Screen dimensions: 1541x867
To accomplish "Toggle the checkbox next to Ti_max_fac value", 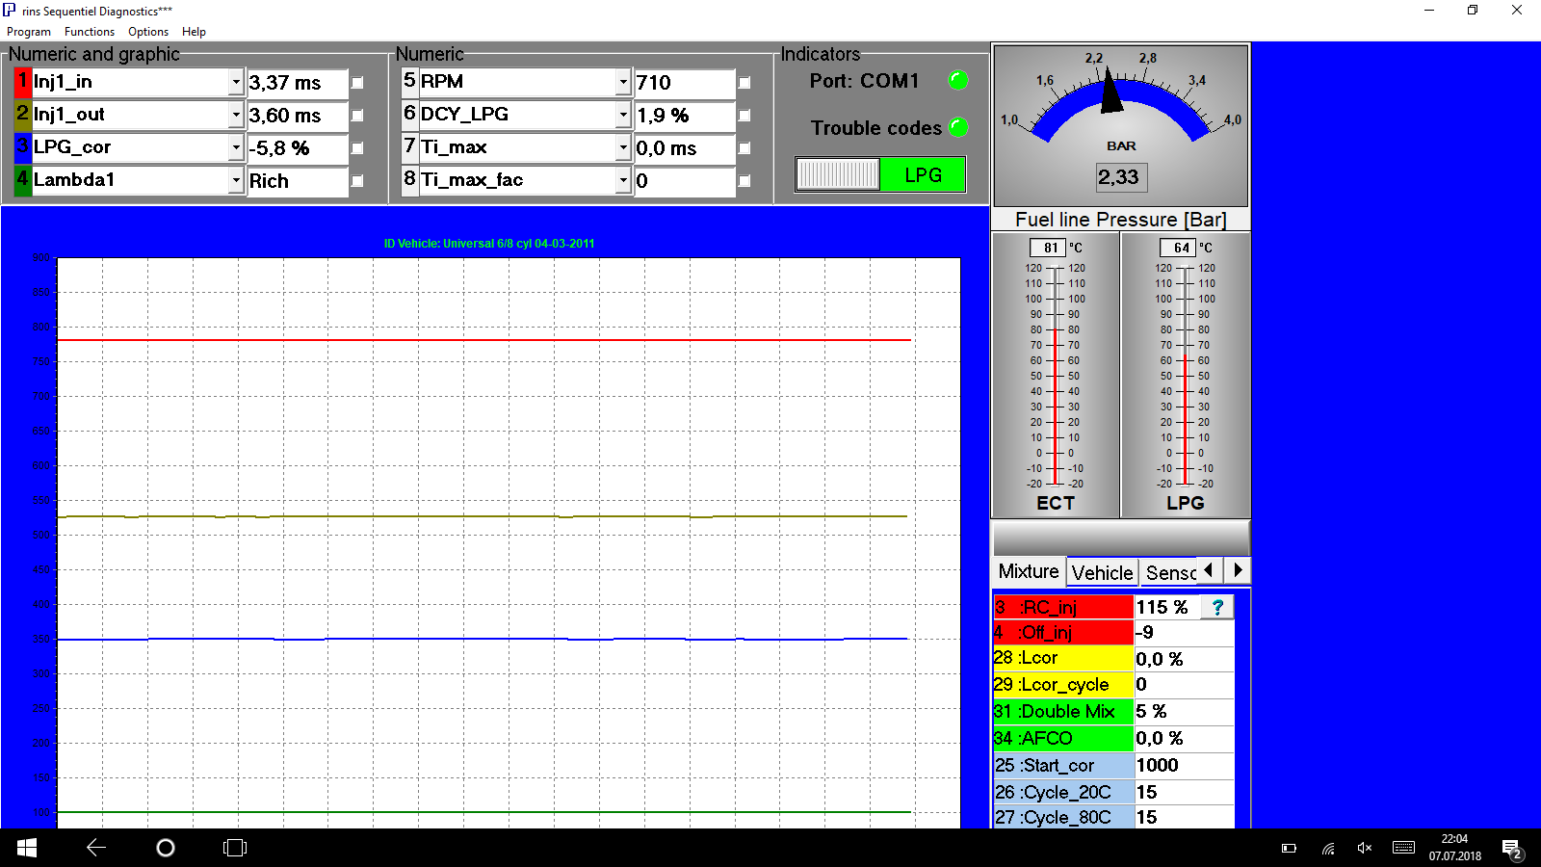I will pos(744,181).
